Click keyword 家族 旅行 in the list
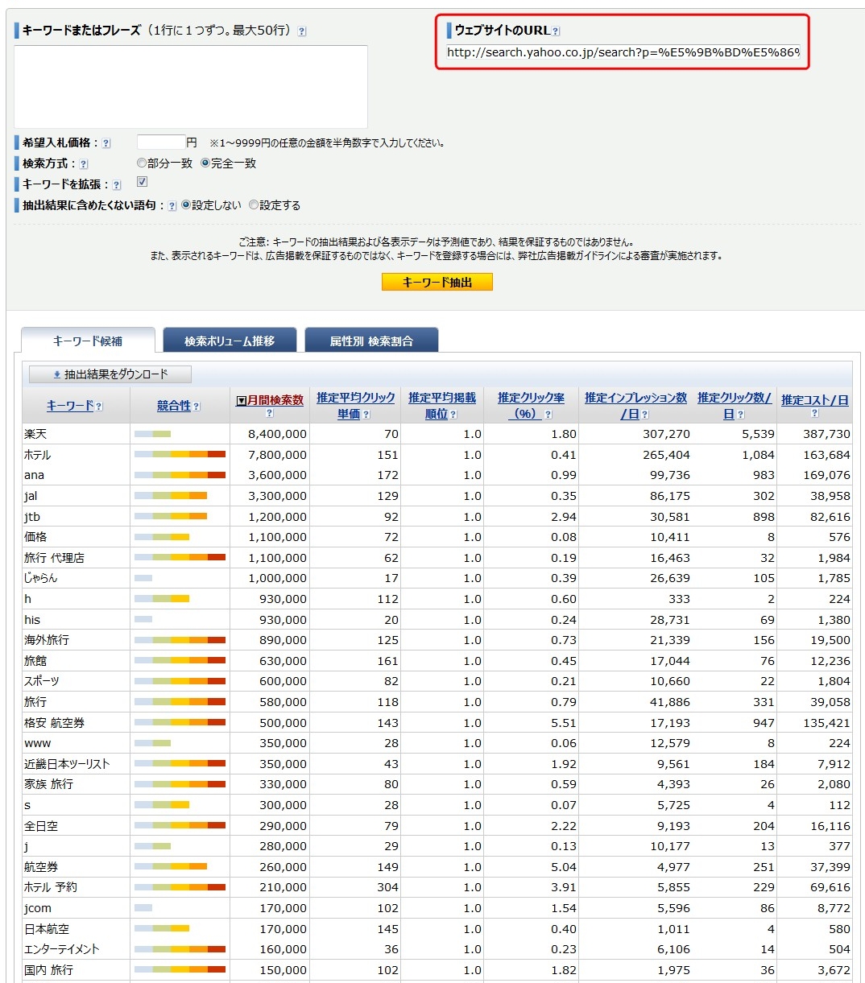Viewport: 865px width, 983px height. click(x=48, y=784)
